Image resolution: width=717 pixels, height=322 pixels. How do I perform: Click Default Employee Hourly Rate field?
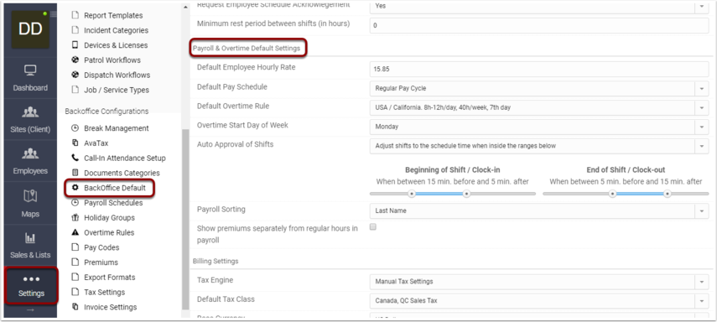click(x=539, y=69)
